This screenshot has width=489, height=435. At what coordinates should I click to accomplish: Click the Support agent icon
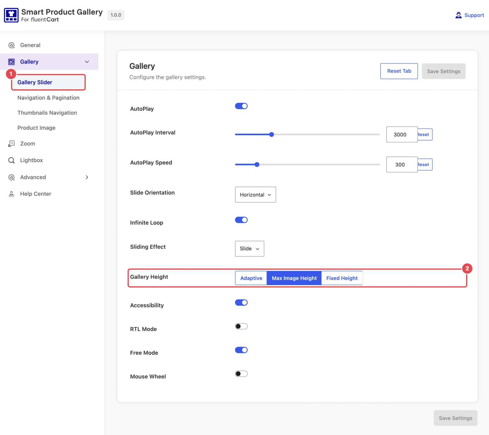(x=458, y=15)
